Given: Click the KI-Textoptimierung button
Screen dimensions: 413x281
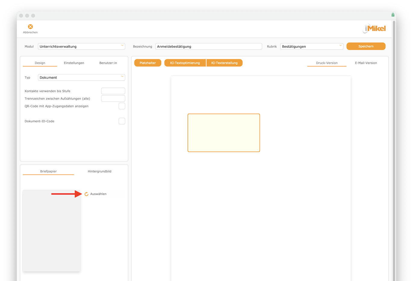Looking at the screenshot, I should pos(185,63).
